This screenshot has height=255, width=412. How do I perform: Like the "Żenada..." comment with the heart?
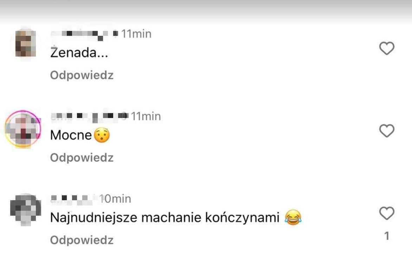[387, 48]
